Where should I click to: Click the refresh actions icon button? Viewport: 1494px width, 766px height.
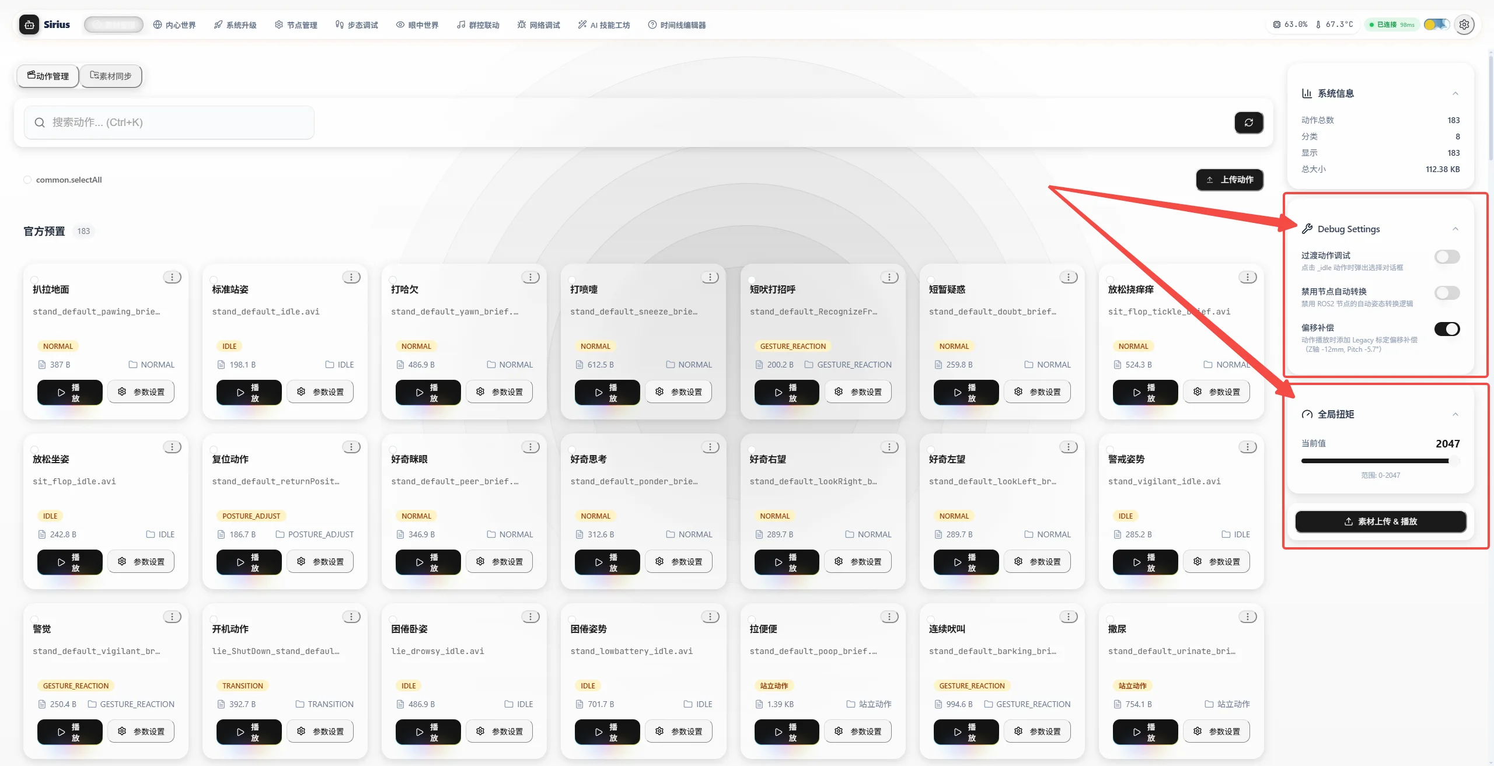point(1249,123)
